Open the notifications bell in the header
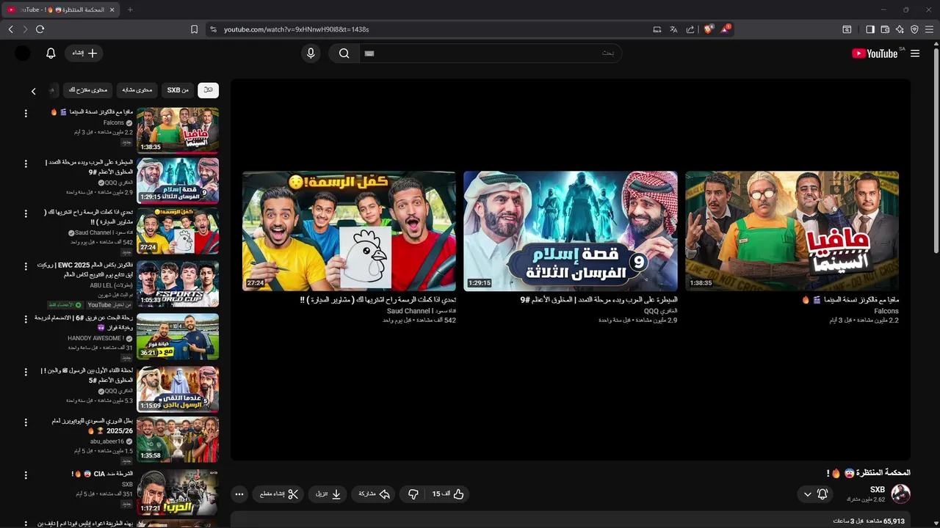 pyautogui.click(x=51, y=54)
